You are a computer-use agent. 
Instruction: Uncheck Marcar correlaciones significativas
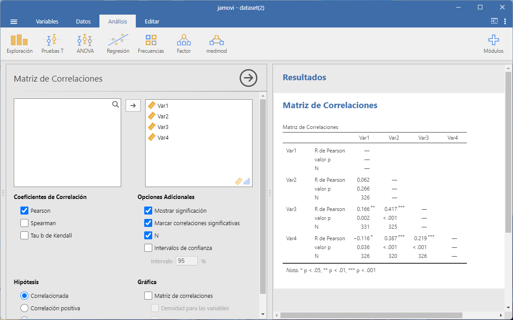pos(148,223)
